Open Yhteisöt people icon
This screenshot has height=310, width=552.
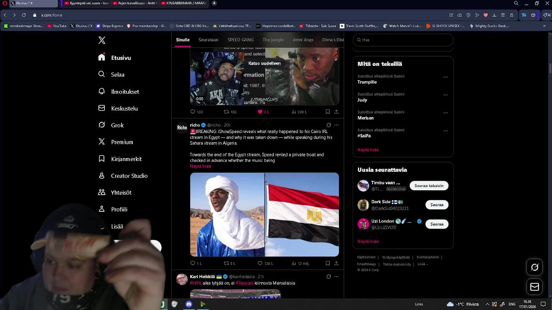(x=102, y=192)
